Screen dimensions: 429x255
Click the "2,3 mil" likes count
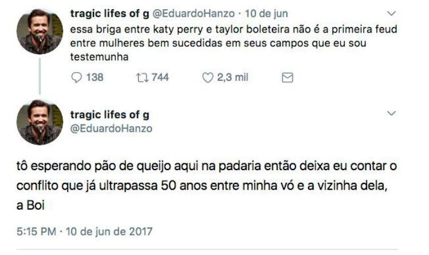coord(232,77)
